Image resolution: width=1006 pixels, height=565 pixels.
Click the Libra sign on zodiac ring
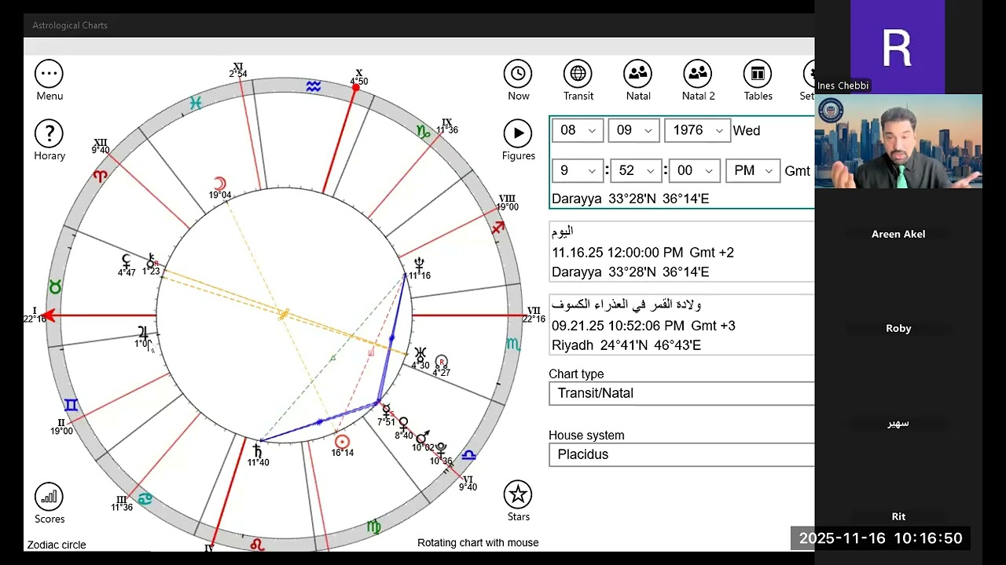click(469, 455)
